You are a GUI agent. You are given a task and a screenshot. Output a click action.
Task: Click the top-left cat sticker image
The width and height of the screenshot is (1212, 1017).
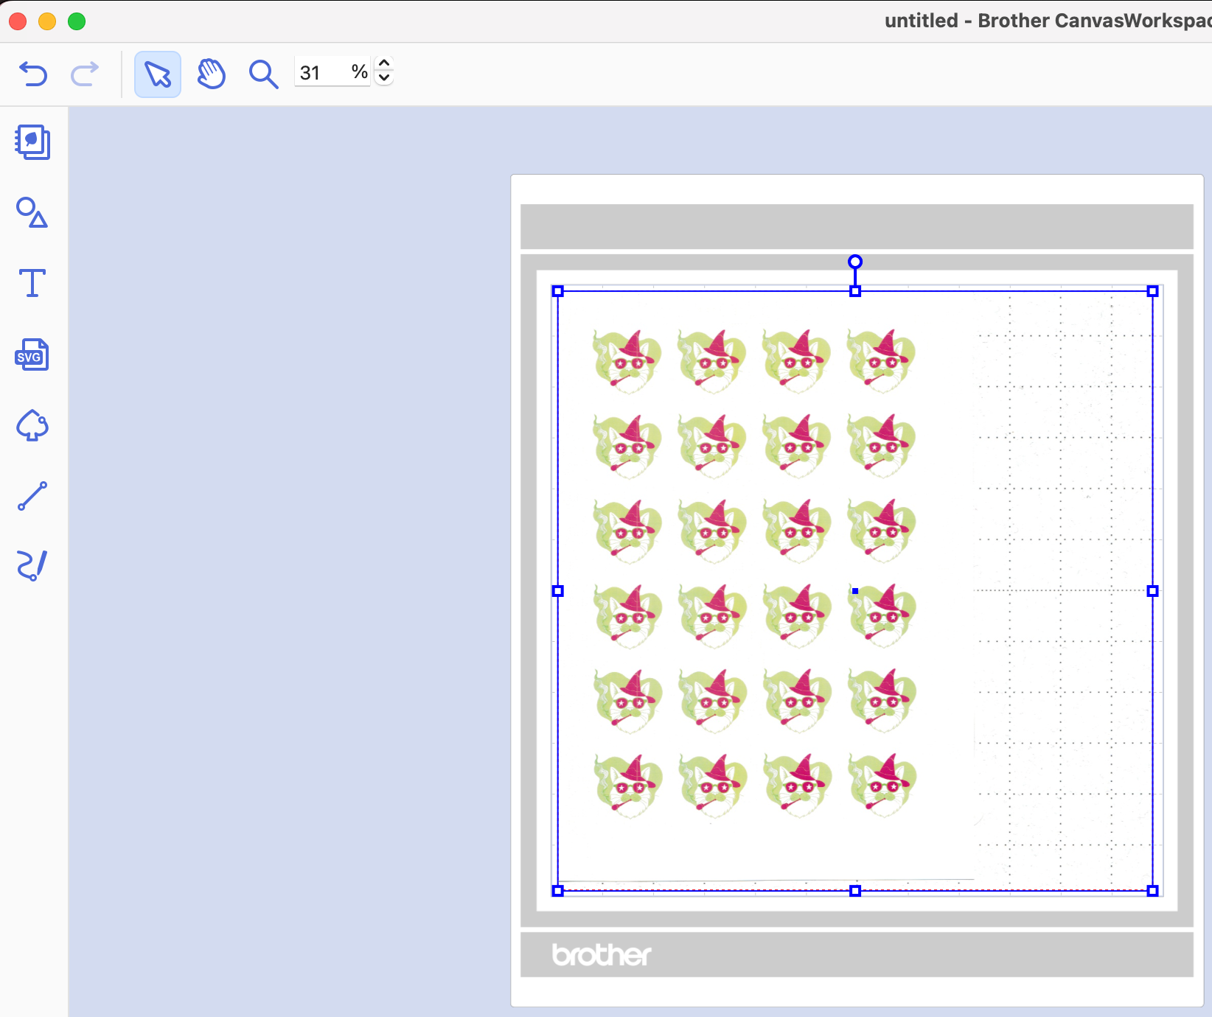pyautogui.click(x=627, y=361)
